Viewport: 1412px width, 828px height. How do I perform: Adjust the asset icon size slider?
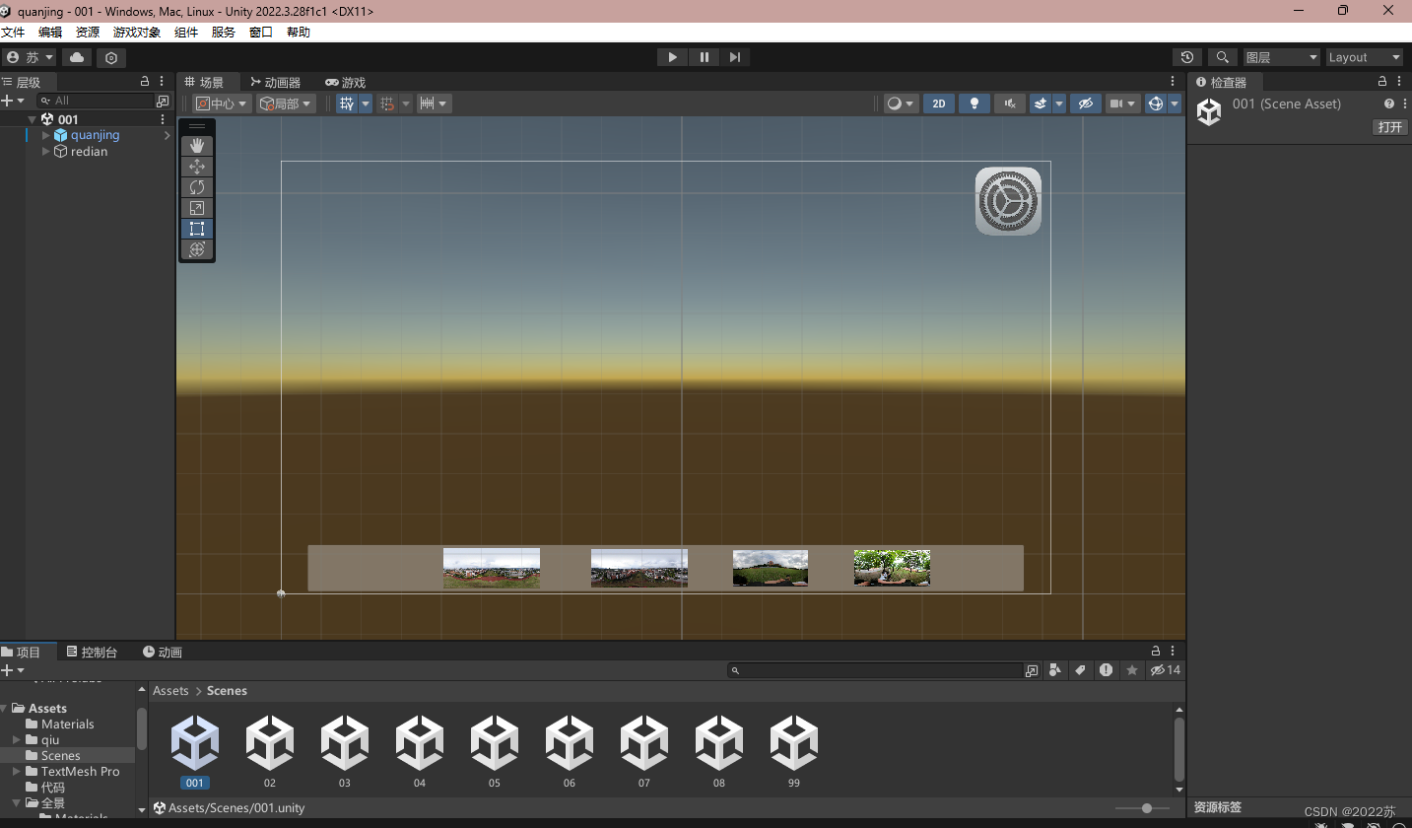(x=1141, y=808)
